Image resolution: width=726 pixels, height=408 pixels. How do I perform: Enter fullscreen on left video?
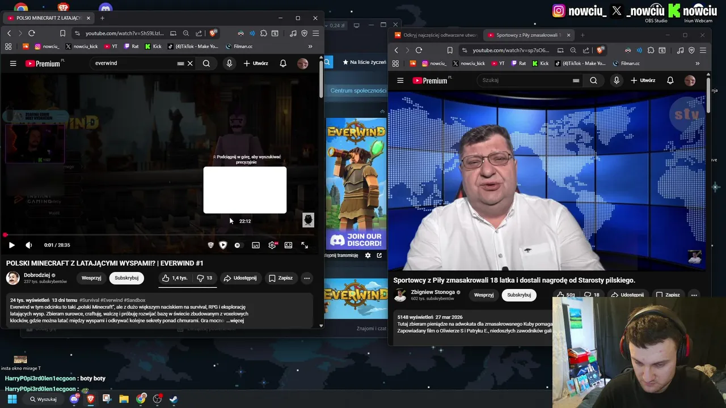pos(305,245)
